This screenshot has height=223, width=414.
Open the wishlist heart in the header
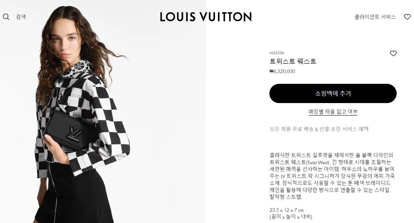click(x=407, y=17)
